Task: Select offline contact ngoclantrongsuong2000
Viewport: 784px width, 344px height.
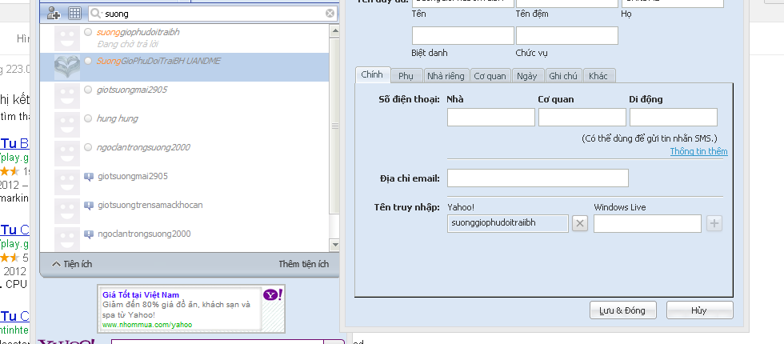Action: click(184, 154)
